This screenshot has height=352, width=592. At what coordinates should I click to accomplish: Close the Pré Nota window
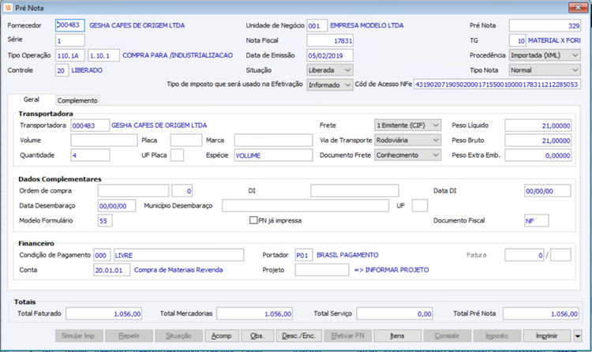click(x=578, y=7)
